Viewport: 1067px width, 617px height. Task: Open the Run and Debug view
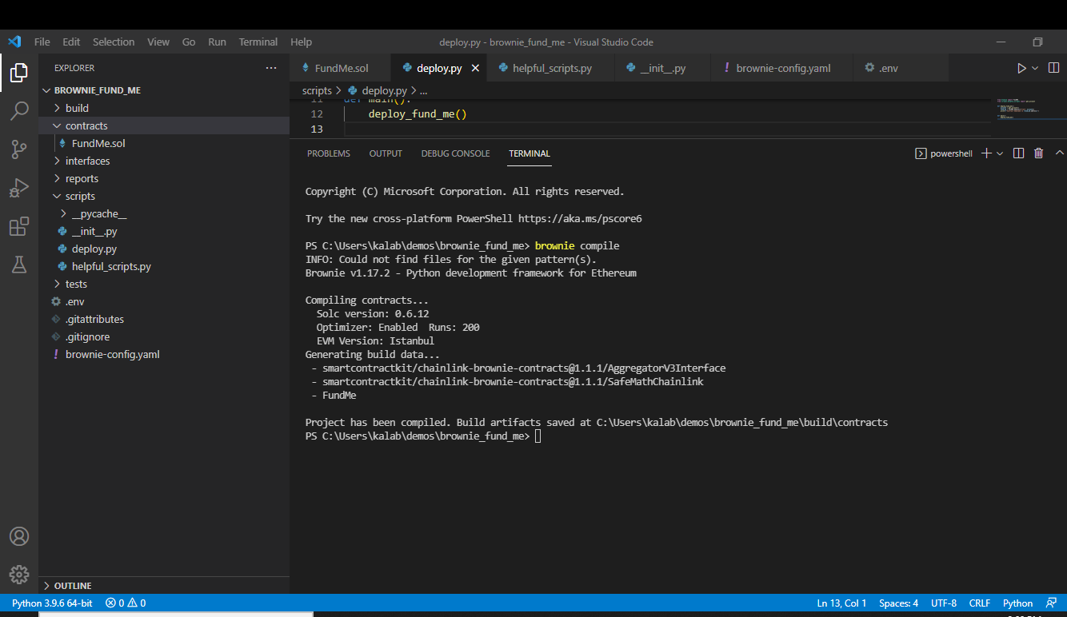point(19,188)
